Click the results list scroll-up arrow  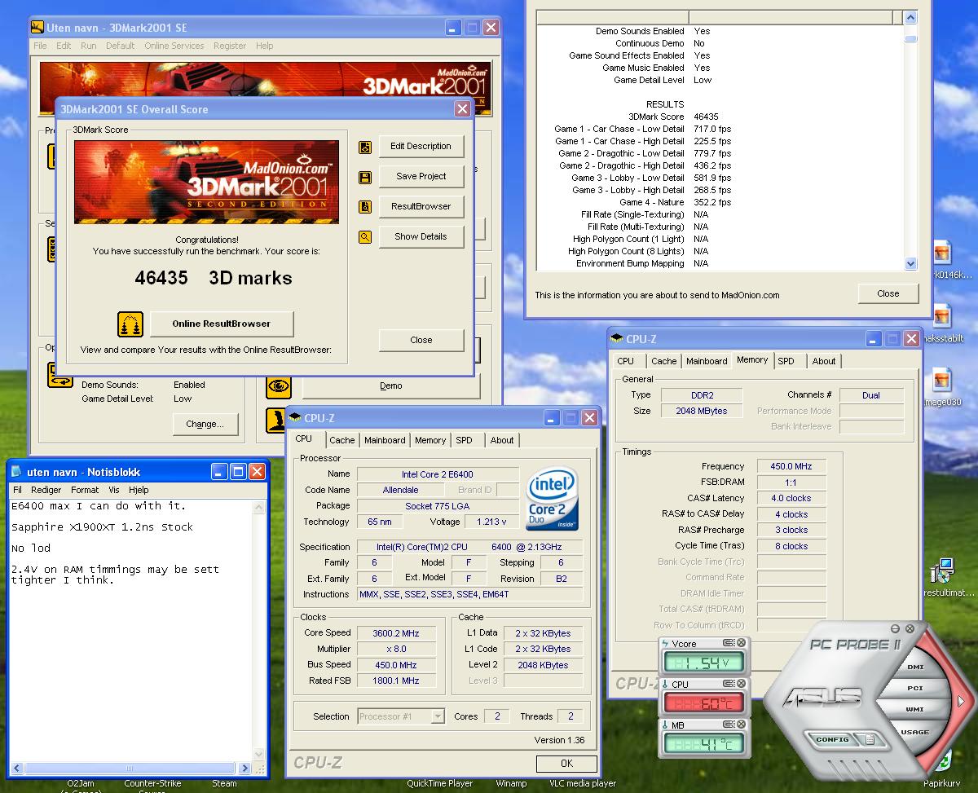(911, 17)
